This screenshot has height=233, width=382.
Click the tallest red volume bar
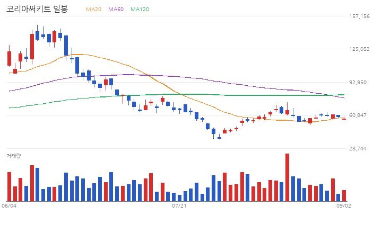287,177
